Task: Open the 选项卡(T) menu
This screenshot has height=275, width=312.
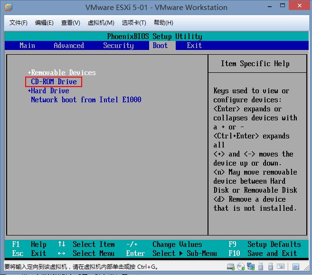Action: pyautogui.click(x=134, y=23)
